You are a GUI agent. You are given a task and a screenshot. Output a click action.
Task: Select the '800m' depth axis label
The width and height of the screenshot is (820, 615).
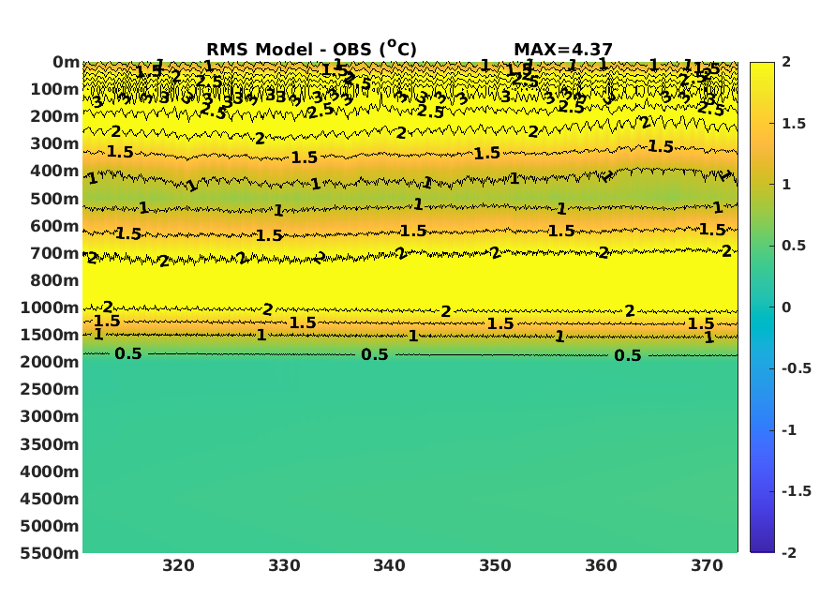click(55, 281)
